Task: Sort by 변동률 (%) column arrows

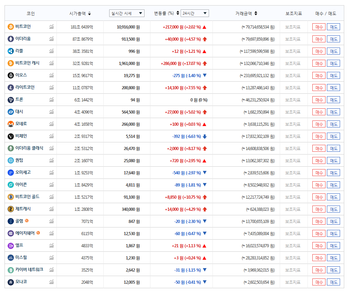Action: point(178,13)
